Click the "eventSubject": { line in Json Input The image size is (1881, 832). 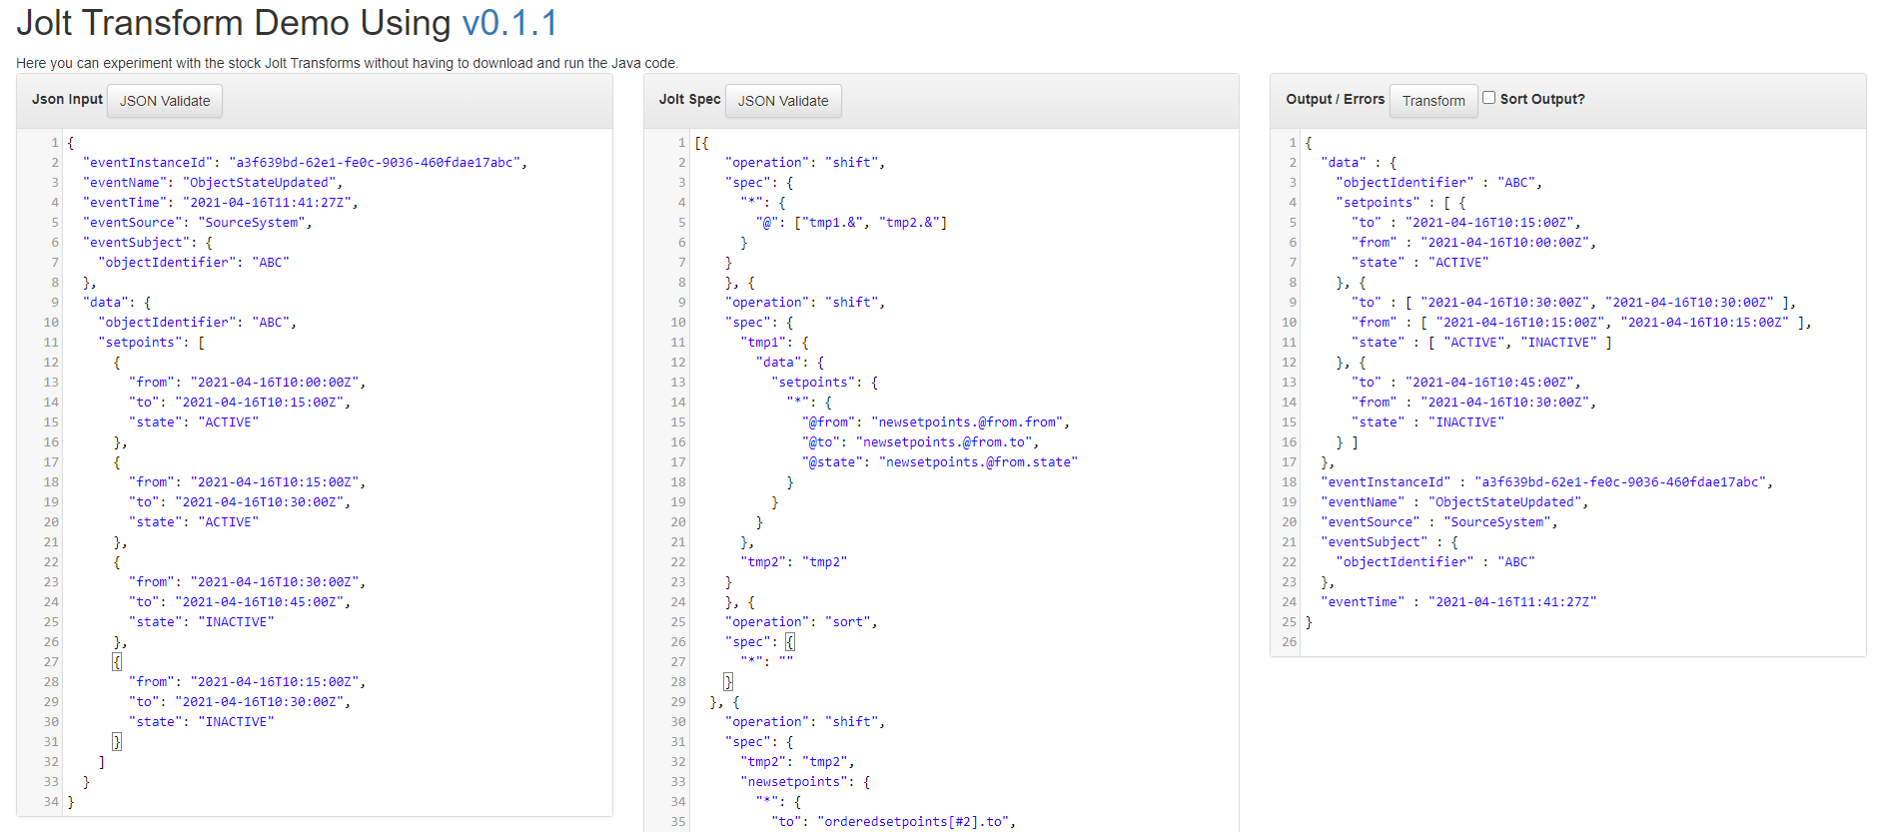(x=148, y=242)
